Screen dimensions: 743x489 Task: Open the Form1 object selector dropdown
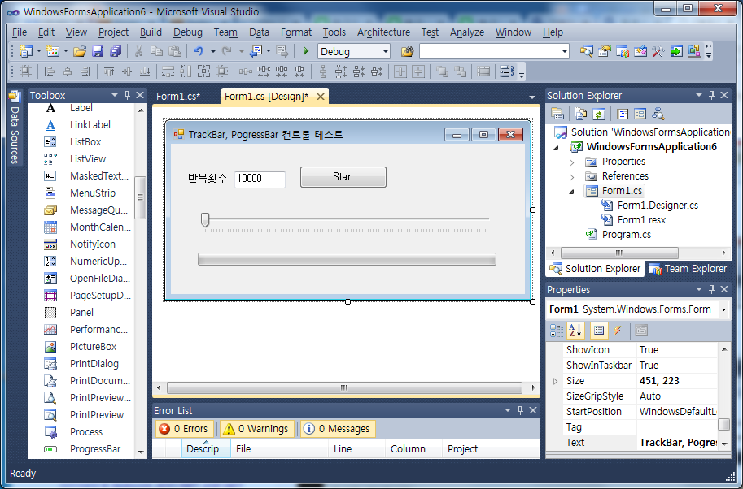[723, 309]
